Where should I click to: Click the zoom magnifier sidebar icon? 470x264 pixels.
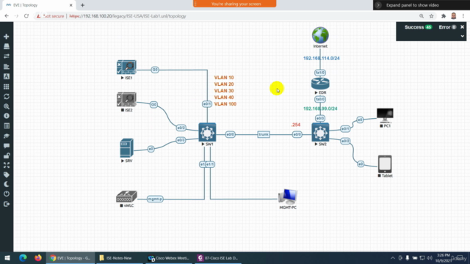pyautogui.click(x=7, y=106)
